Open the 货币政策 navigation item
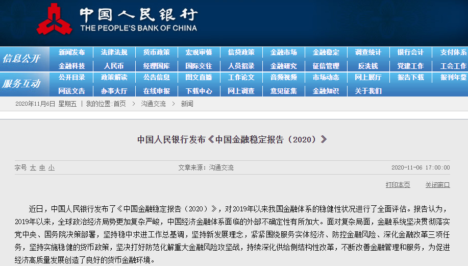This screenshot has height=266, width=468. [156, 52]
